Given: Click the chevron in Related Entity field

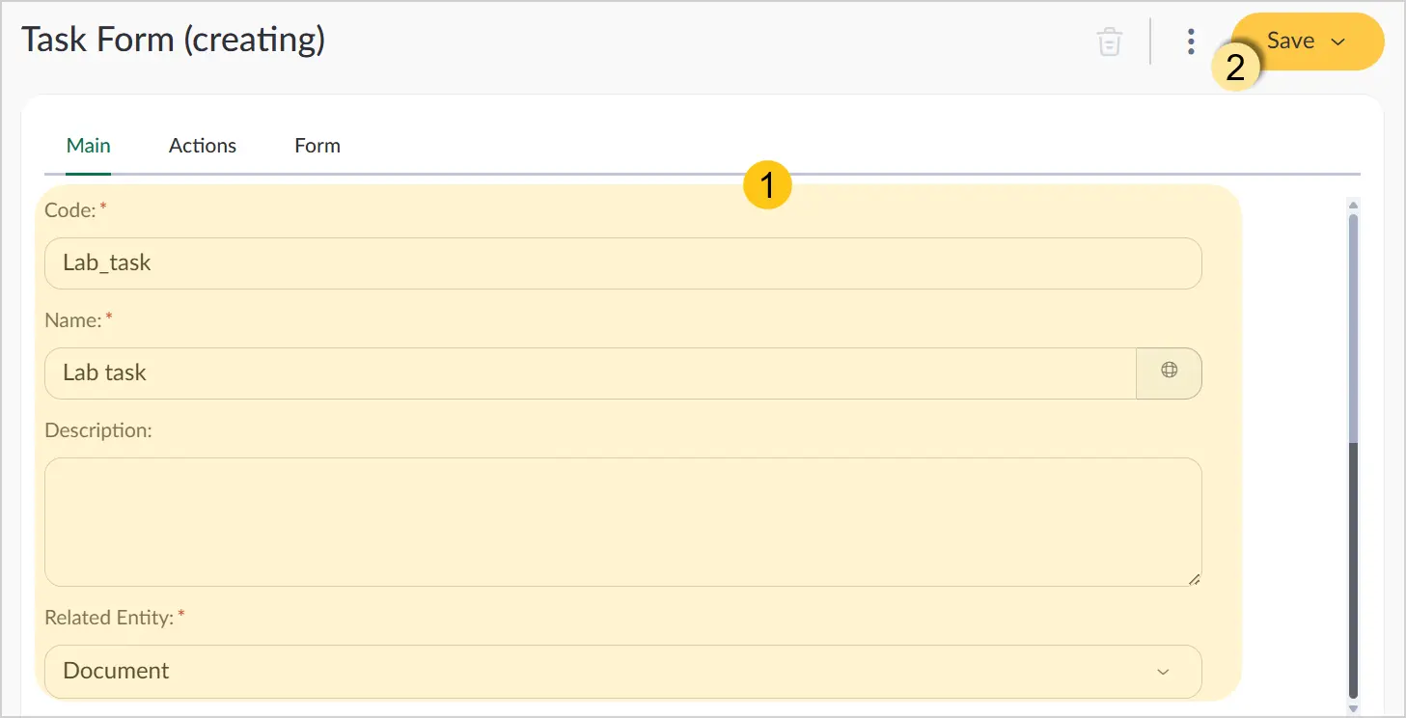Looking at the screenshot, I should click(x=1163, y=672).
